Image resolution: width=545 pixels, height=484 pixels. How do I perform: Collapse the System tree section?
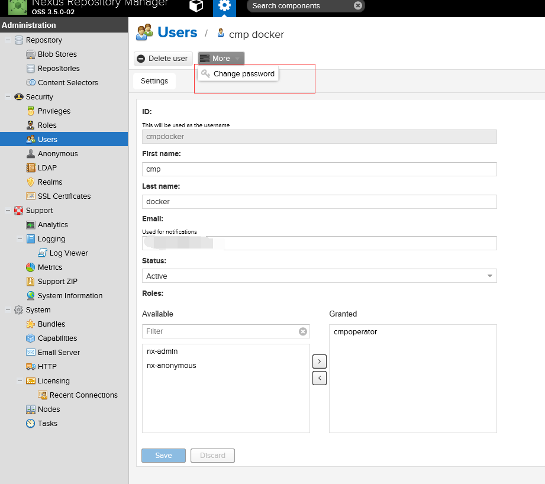coord(8,310)
